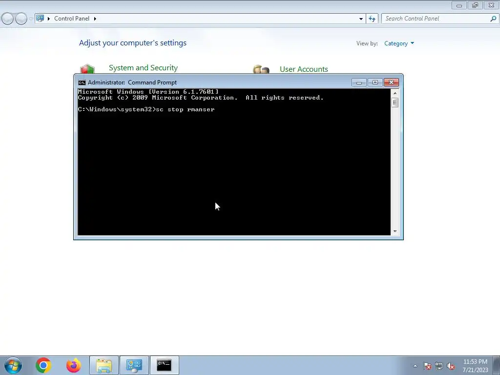Screen dimensions: 500x375
Task: Click the Command Prompt scrollbar thumb
Action: tap(395, 103)
